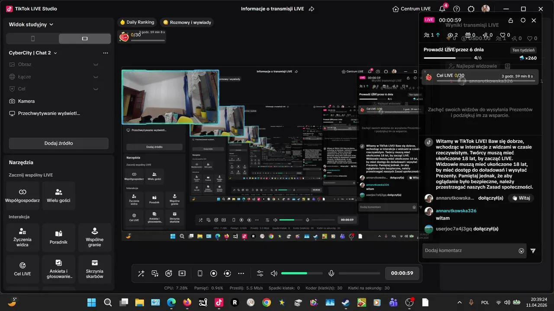This screenshot has width=554, height=311.
Task: Toggle visibility of the Łącze source
Action: point(96,76)
